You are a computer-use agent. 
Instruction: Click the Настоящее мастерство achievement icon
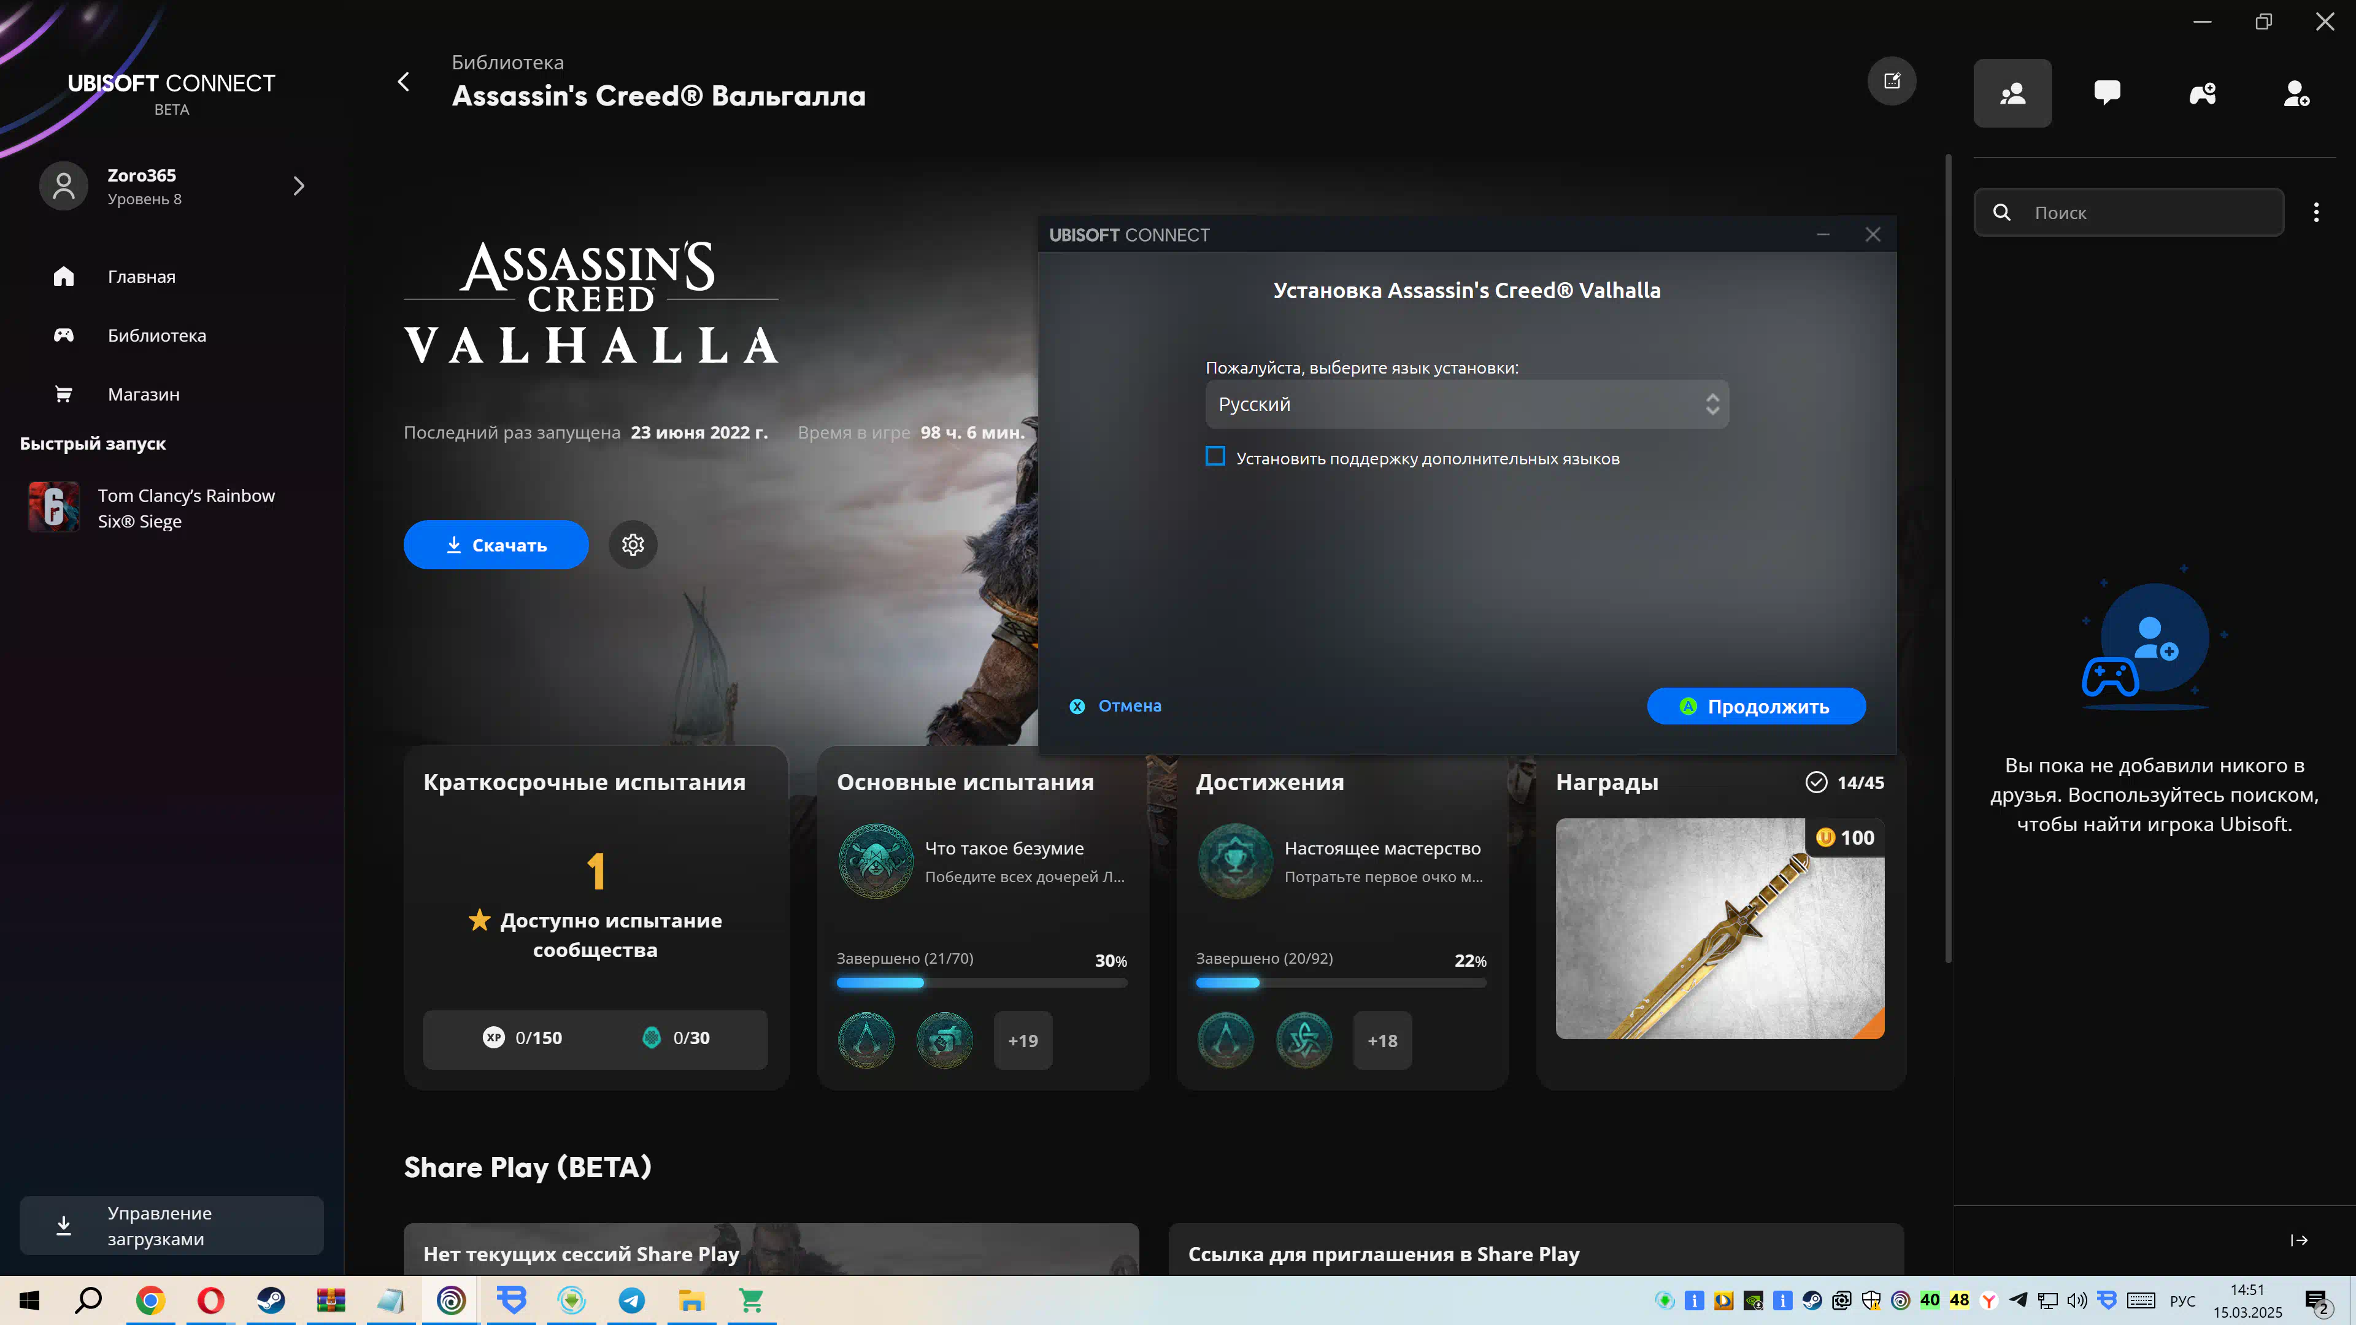1234,861
